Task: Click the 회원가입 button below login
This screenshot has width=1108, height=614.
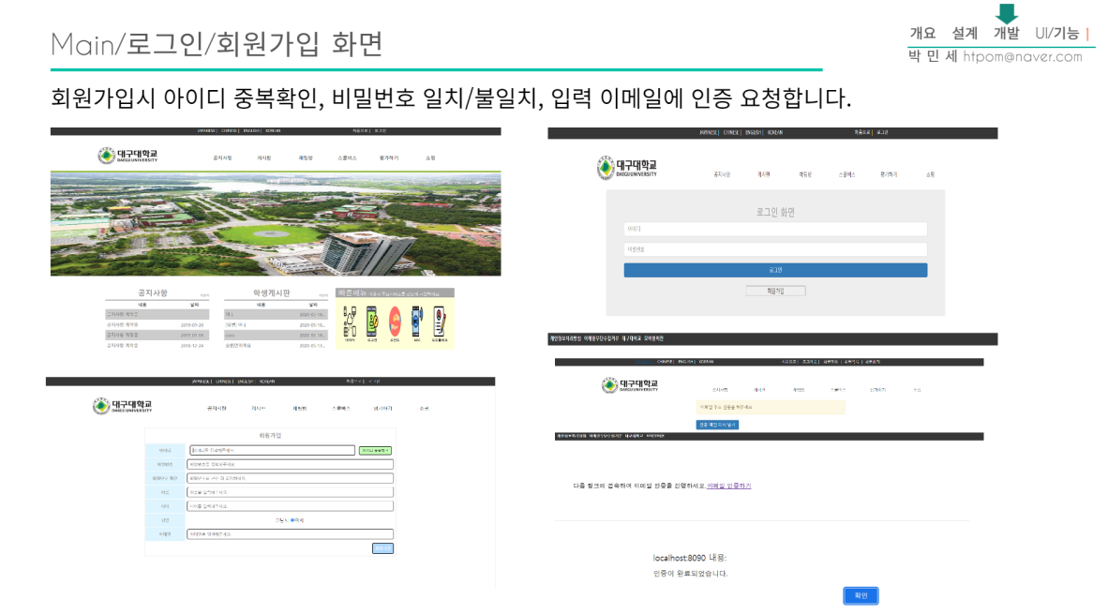Action: click(776, 291)
